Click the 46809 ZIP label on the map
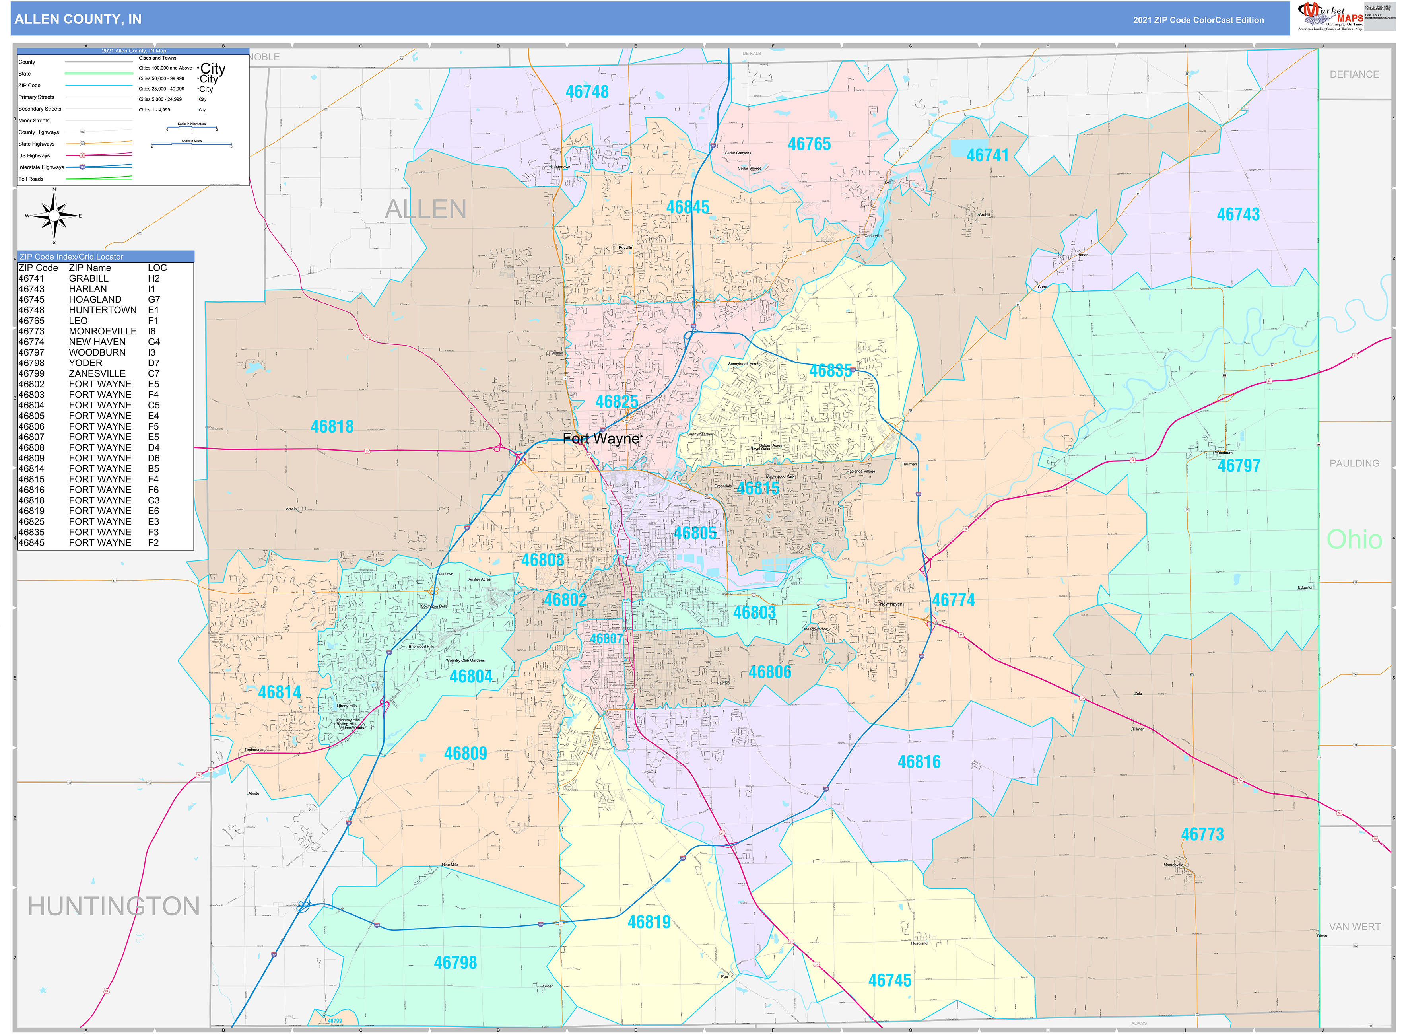 pyautogui.click(x=465, y=754)
